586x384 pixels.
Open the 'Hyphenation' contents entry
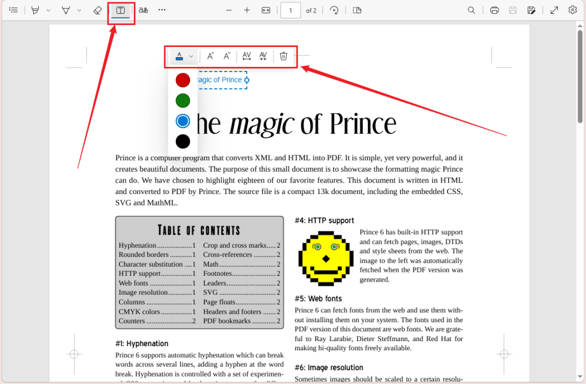point(157,246)
